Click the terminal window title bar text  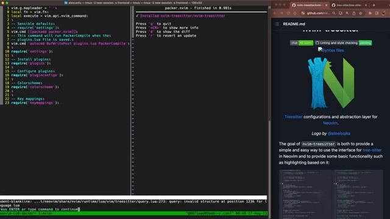pyautogui.click(x=135, y=2)
